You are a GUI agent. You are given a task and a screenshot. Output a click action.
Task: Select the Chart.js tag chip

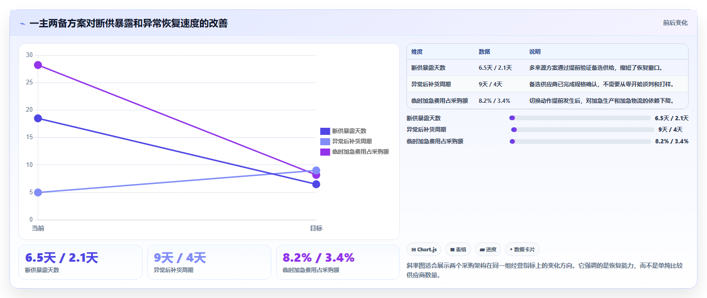[424, 249]
